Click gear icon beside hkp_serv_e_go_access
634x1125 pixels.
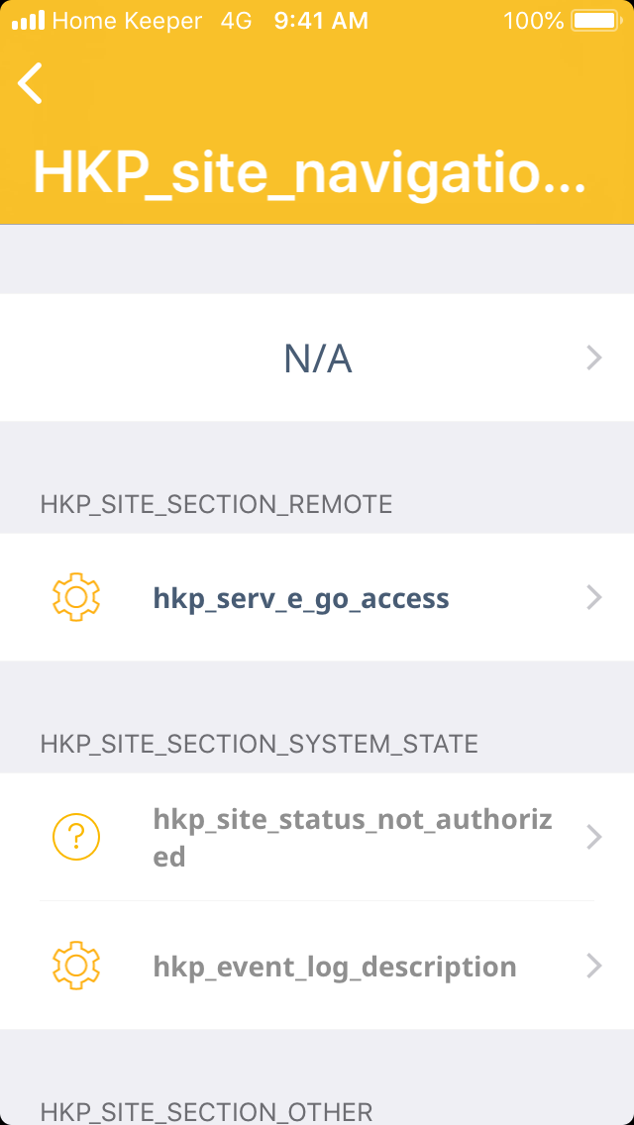pyautogui.click(x=76, y=597)
